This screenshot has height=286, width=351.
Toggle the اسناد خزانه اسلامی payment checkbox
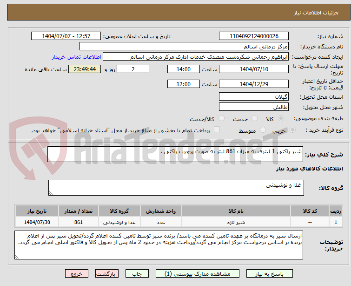(x=217, y=129)
